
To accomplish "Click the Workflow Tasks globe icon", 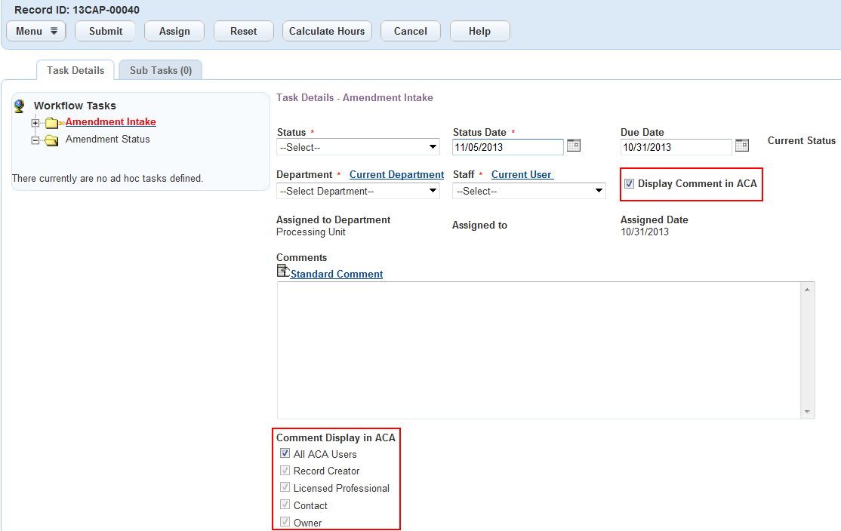I will (x=20, y=106).
